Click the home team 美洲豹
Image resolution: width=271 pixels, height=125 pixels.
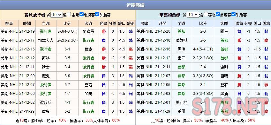click(182, 102)
